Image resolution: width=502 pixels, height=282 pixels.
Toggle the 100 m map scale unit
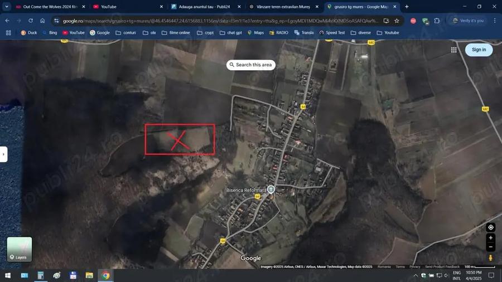[x=479, y=266]
